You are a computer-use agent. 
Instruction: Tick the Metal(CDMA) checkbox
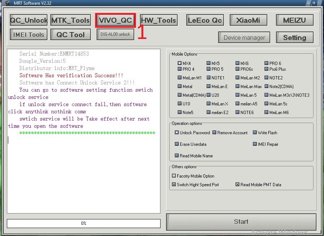click(180, 95)
